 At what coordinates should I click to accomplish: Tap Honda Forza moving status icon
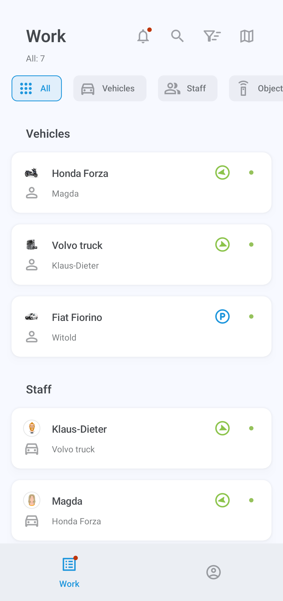[x=222, y=173]
